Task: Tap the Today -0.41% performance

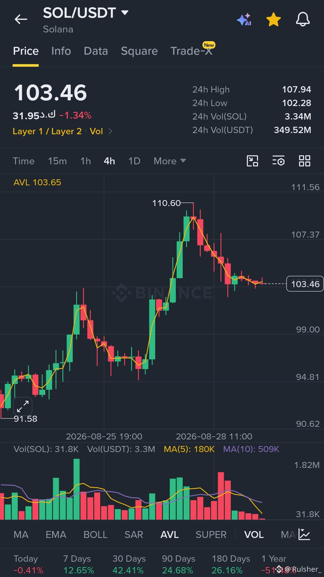Action: [x=28, y=564]
